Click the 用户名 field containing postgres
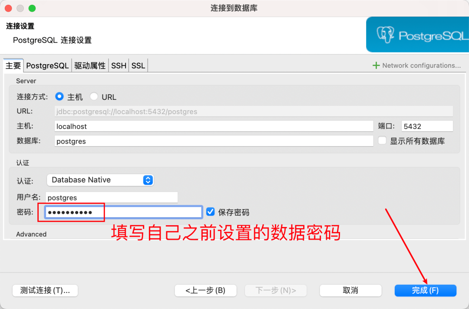This screenshot has width=469, height=309. pos(112,197)
